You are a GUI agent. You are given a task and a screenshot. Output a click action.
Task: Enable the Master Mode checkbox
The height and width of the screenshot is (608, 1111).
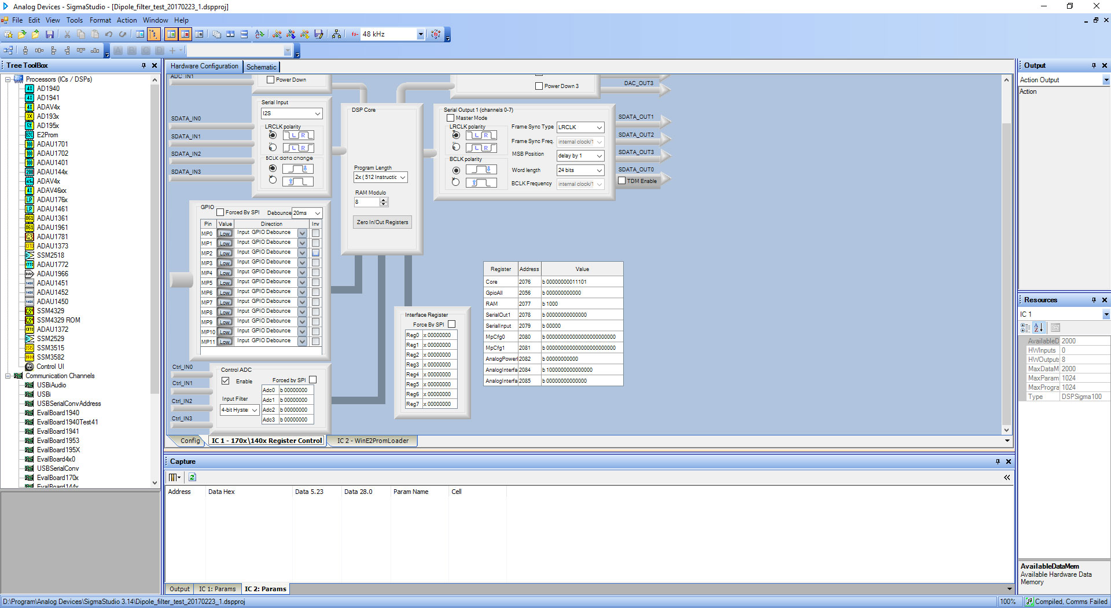click(x=450, y=118)
